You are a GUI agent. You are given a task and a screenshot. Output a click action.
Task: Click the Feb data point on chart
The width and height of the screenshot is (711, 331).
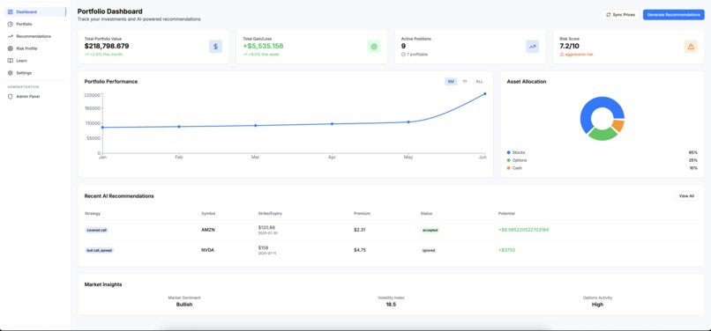click(179, 127)
